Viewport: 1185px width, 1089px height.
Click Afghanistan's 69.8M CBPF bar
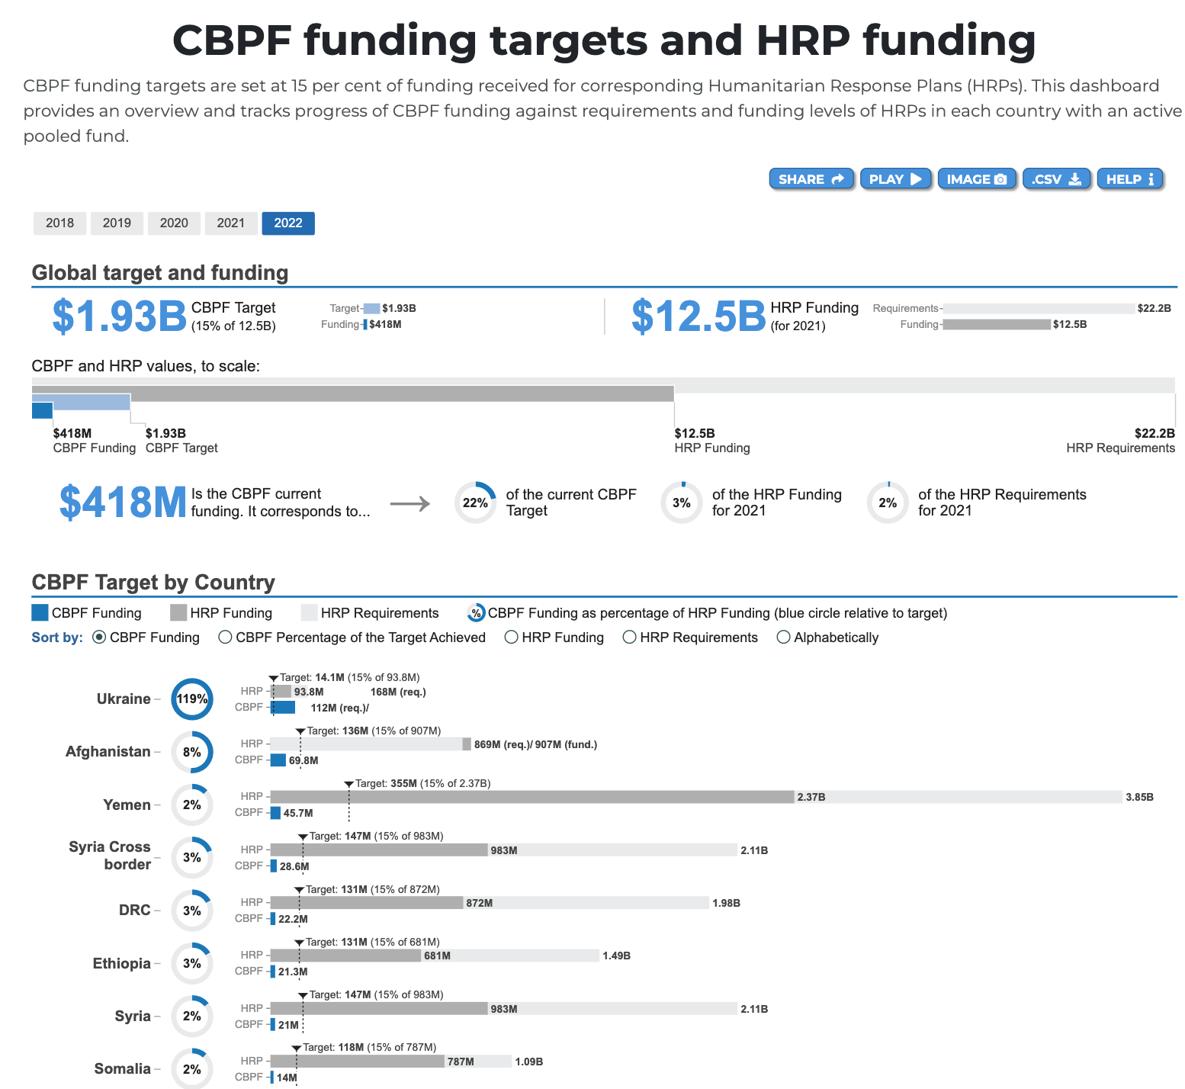pos(278,760)
